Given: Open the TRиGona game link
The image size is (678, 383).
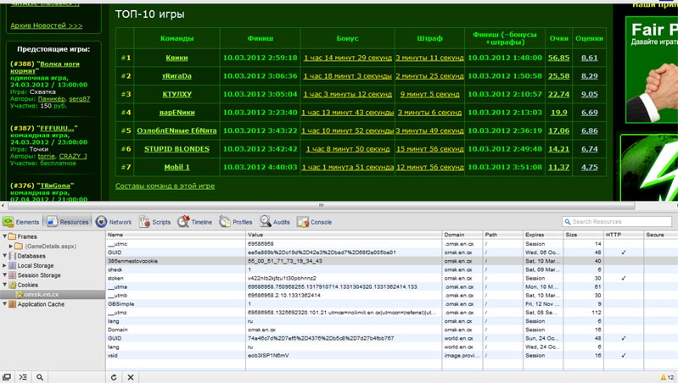Looking at the screenshot, I should 55,186.
